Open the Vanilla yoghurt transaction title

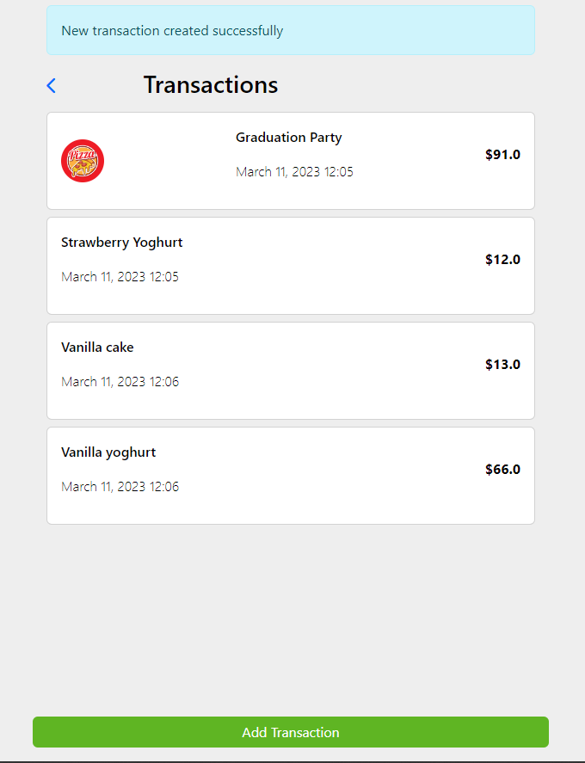(x=108, y=452)
